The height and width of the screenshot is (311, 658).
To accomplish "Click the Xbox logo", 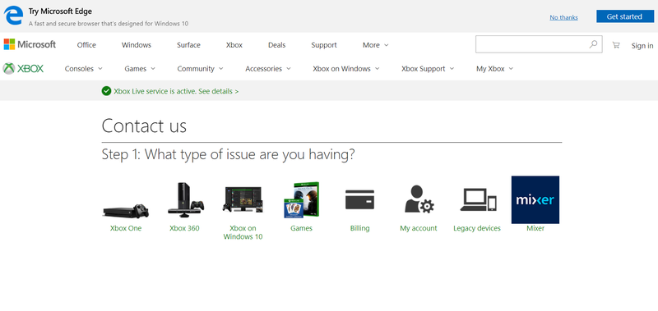I will point(24,69).
